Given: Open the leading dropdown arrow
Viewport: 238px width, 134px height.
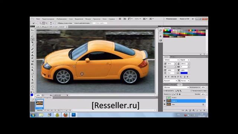Looking at the screenshot, I should [x=189, y=64].
